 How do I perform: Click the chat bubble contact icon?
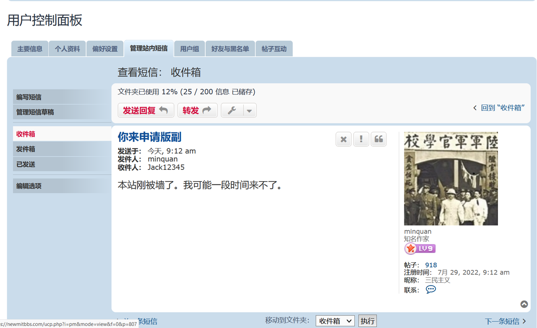click(x=430, y=290)
